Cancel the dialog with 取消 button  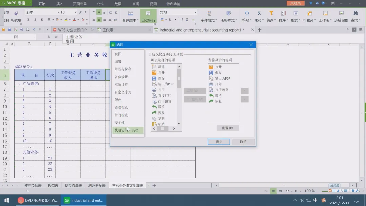(243, 142)
